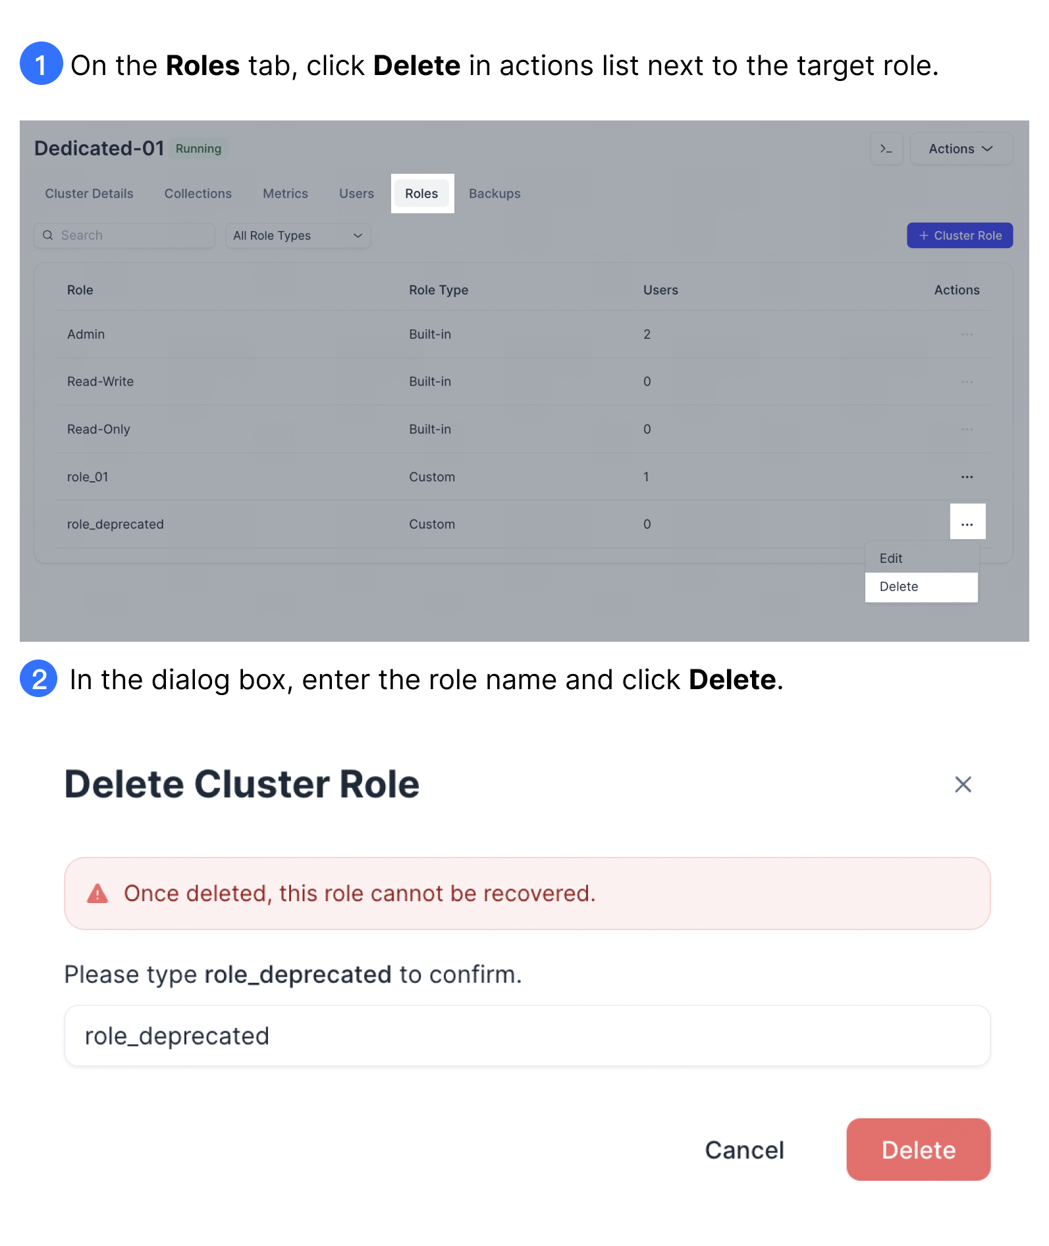This screenshot has height=1246, width=1049.
Task: Select Delete from the actions menu
Action: click(x=900, y=586)
